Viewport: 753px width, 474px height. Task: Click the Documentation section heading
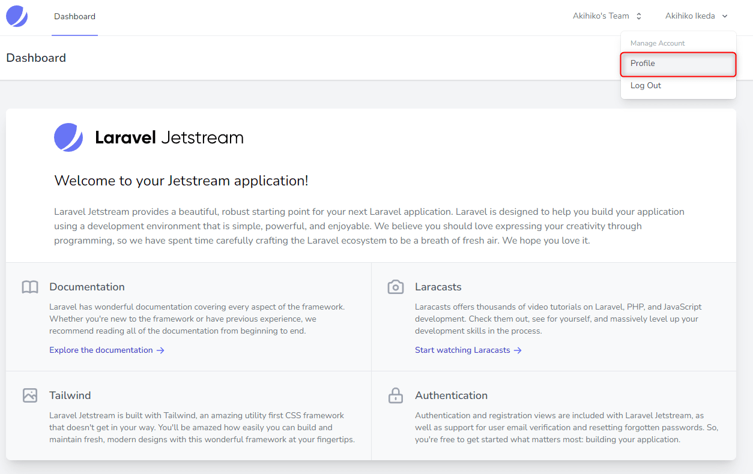pos(87,287)
